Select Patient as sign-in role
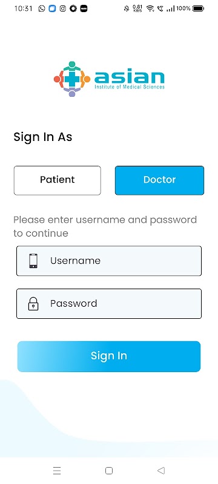 [58, 180]
